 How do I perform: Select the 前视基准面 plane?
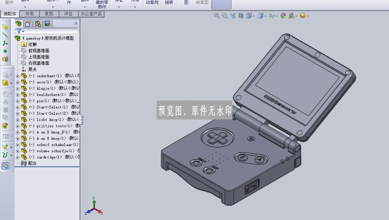click(36, 51)
